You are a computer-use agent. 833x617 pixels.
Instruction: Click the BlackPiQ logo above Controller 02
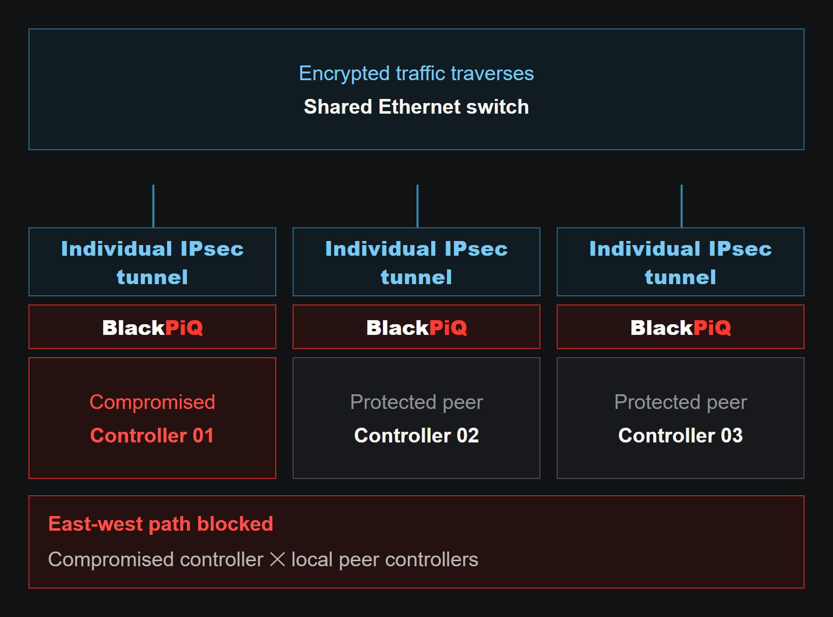[416, 327]
